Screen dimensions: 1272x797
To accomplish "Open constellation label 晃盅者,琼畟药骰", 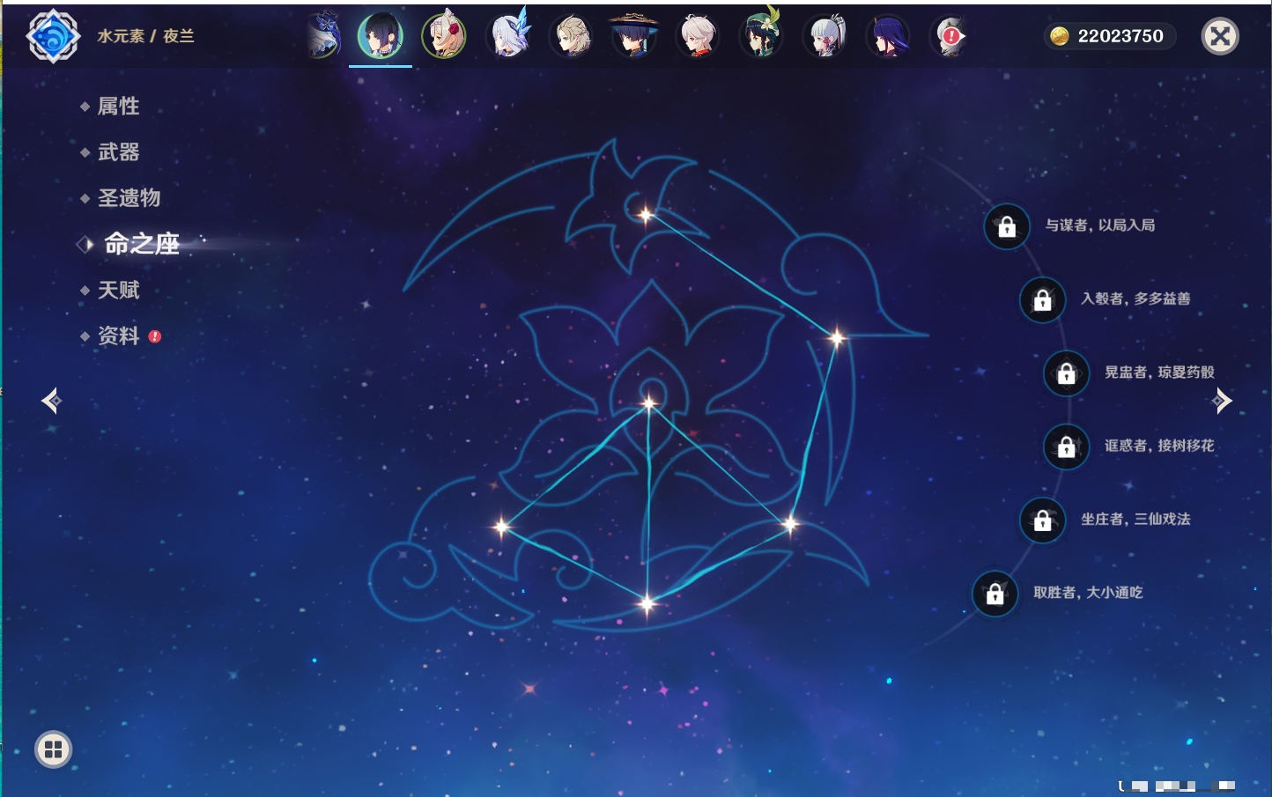I will pyautogui.click(x=1160, y=372).
